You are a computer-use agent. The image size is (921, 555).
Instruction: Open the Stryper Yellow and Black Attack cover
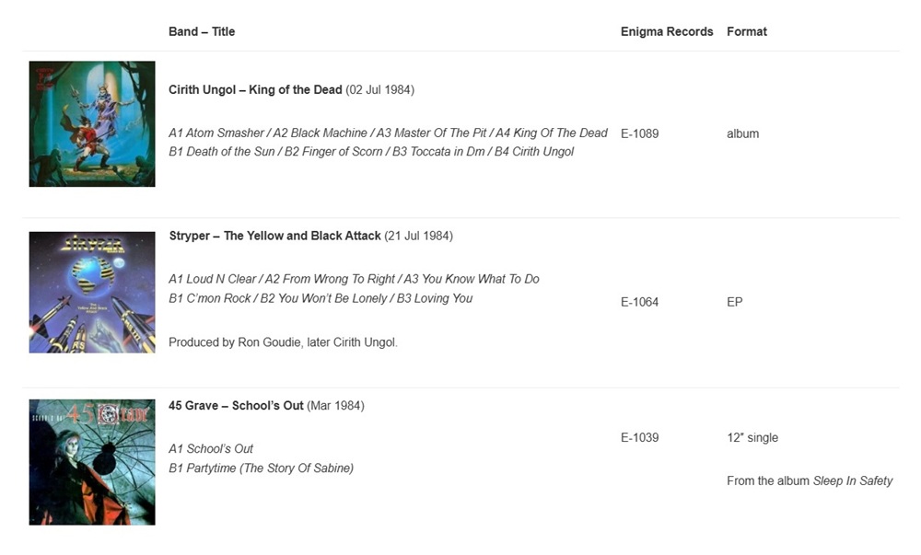coord(92,293)
